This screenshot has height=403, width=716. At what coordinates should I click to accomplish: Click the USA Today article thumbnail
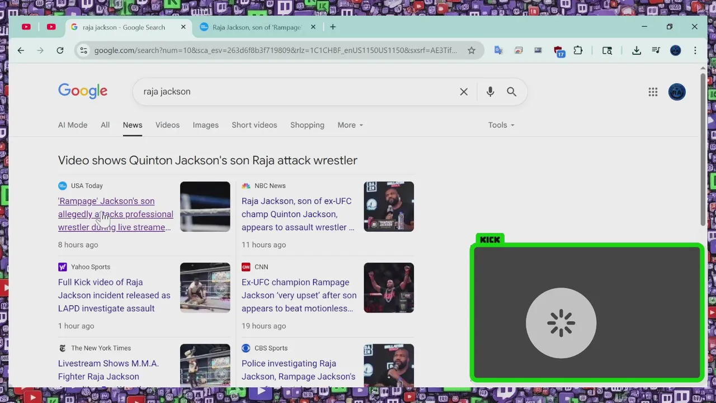click(x=205, y=207)
